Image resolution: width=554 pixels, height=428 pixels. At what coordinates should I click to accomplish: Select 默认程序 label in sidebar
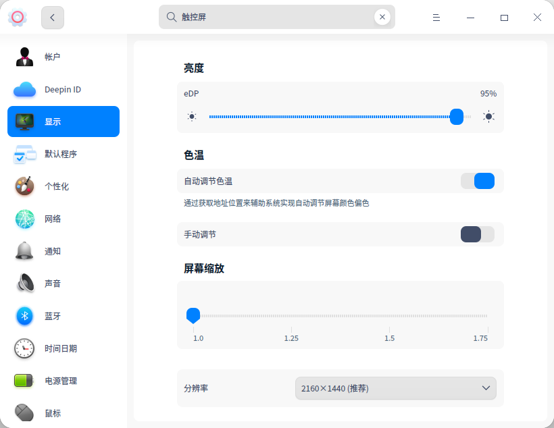[x=61, y=154]
